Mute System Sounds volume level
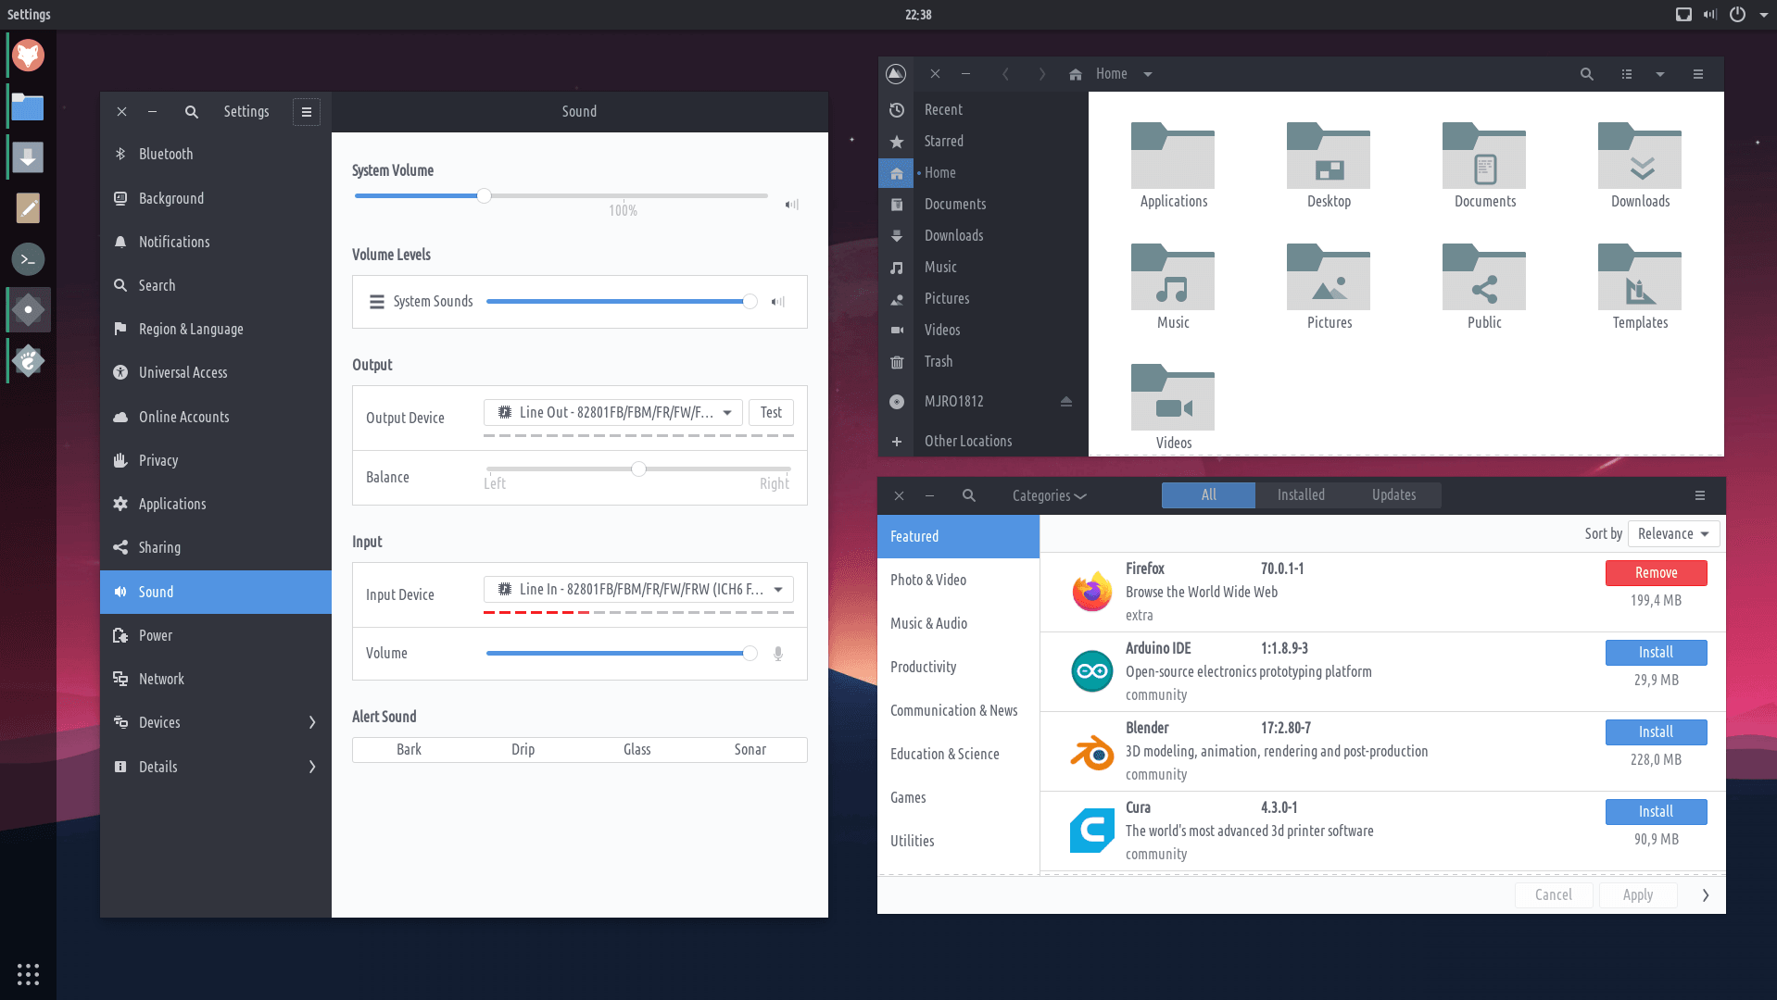 tap(778, 302)
